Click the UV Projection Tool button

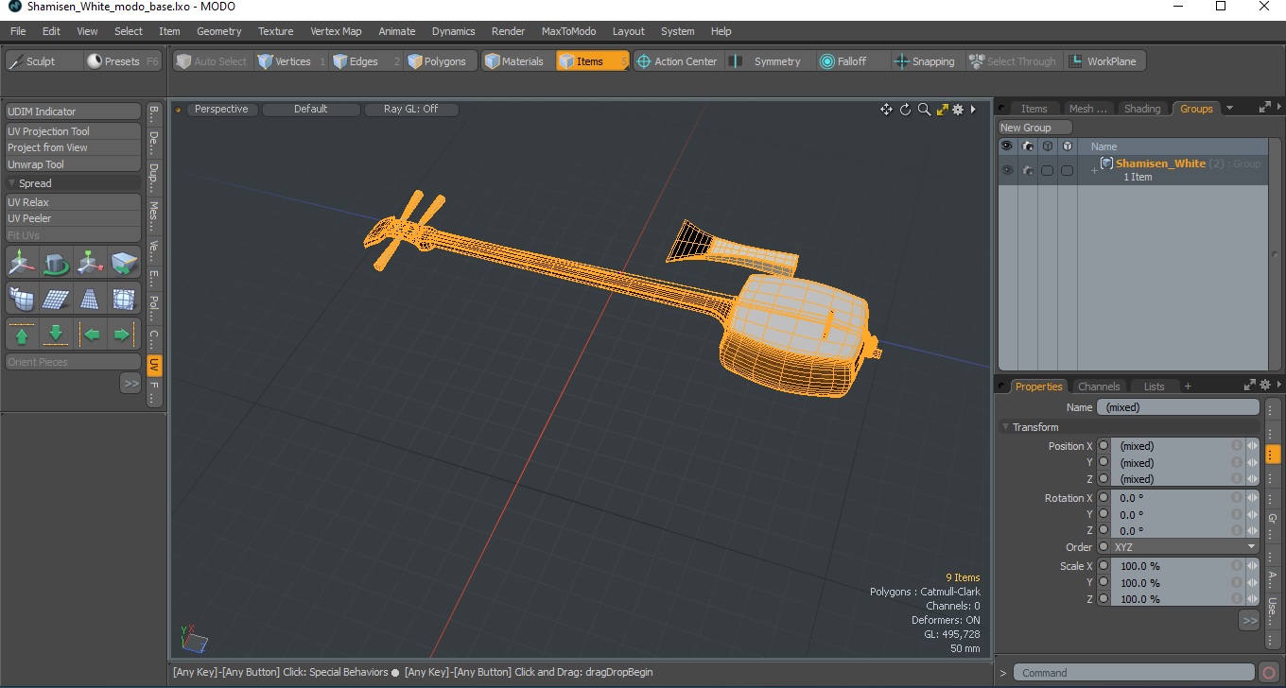(73, 131)
